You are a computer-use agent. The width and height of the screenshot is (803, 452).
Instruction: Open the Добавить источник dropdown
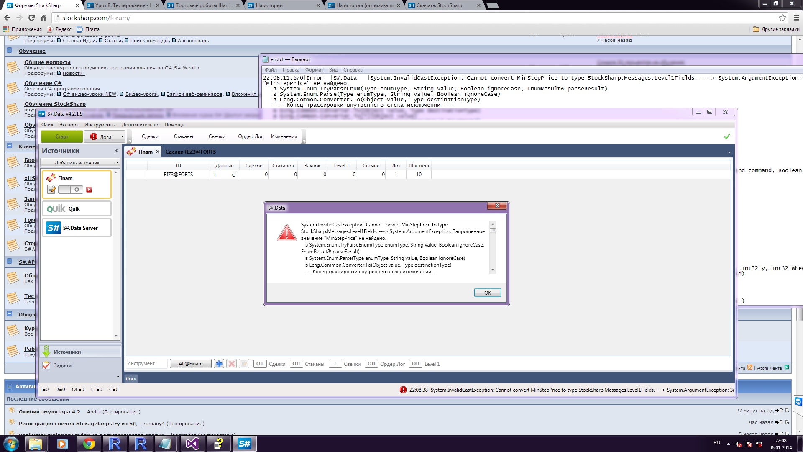[79, 162]
